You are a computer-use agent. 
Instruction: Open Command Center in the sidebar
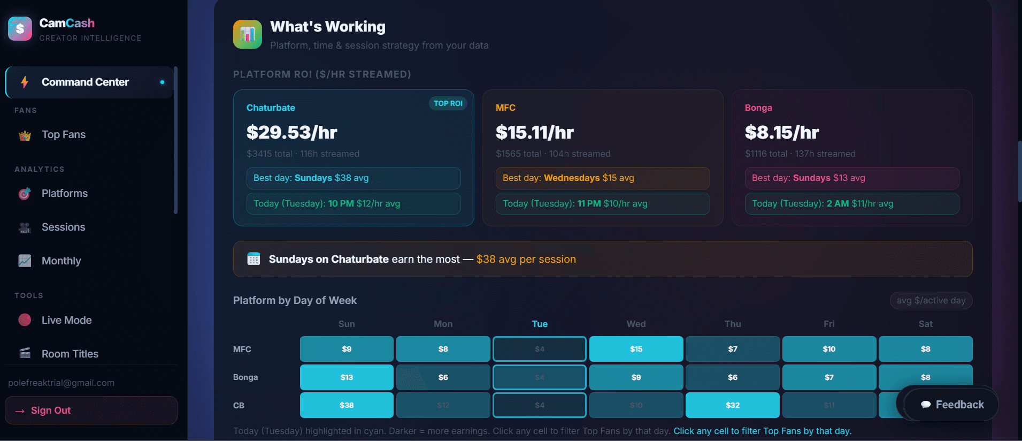point(89,82)
